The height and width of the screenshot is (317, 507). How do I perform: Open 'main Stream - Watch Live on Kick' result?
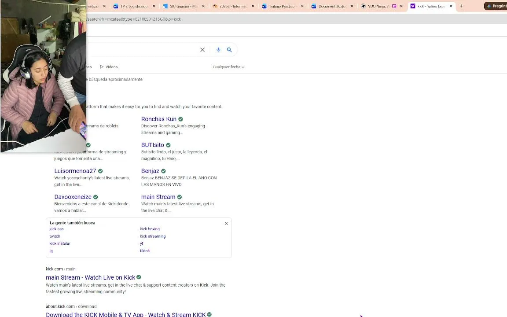(91, 277)
